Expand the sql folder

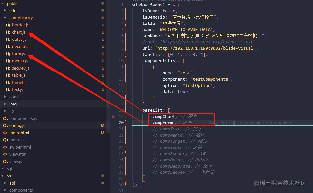pyautogui.click(x=2, y=169)
